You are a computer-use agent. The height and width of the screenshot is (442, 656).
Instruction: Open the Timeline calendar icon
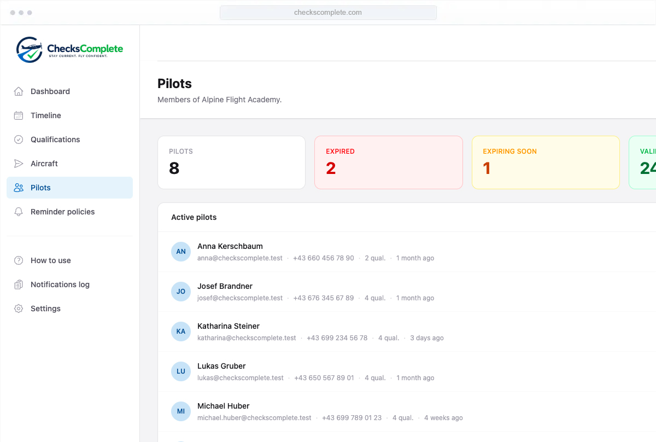click(x=19, y=115)
